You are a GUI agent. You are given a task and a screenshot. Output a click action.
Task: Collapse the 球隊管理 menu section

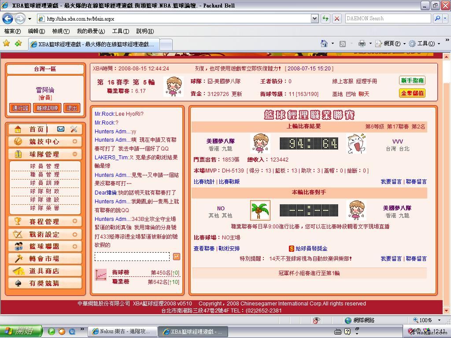75,154
